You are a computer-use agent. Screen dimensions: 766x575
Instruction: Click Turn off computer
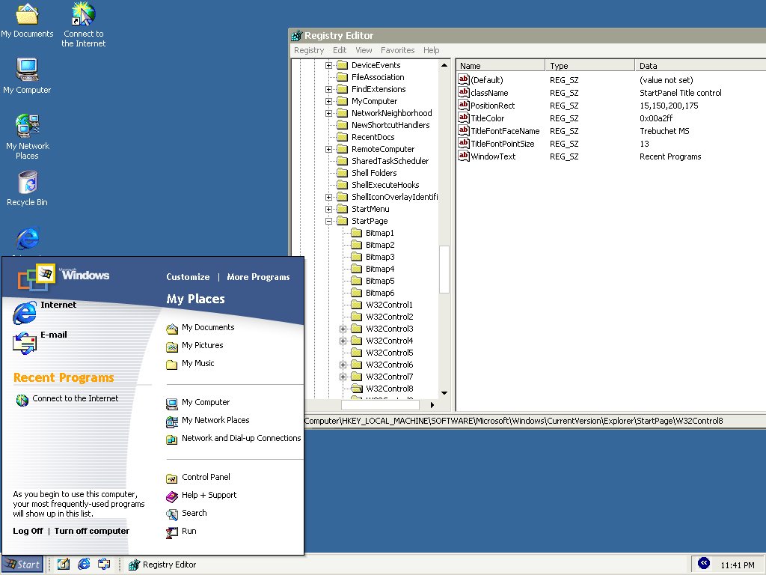tap(92, 531)
